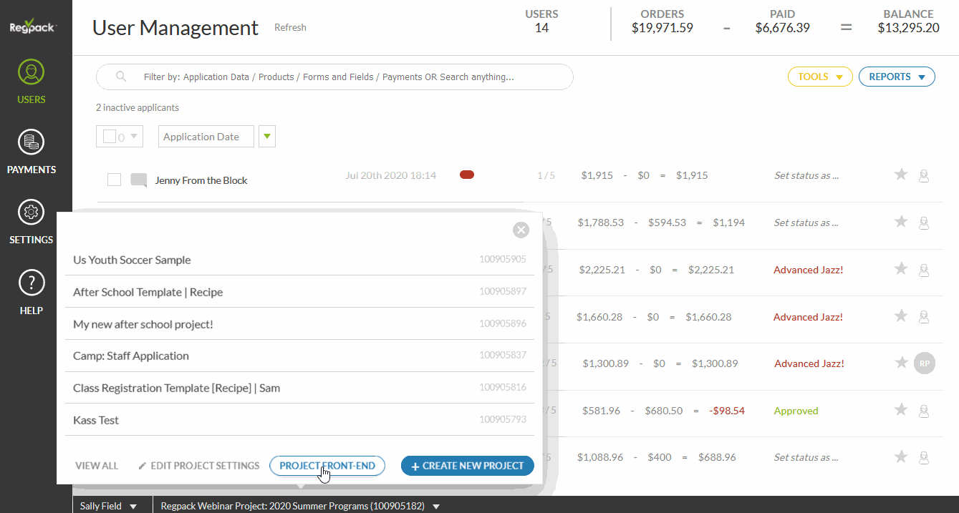
Task: Open message icon for Jenny From the Block
Action: (138, 180)
